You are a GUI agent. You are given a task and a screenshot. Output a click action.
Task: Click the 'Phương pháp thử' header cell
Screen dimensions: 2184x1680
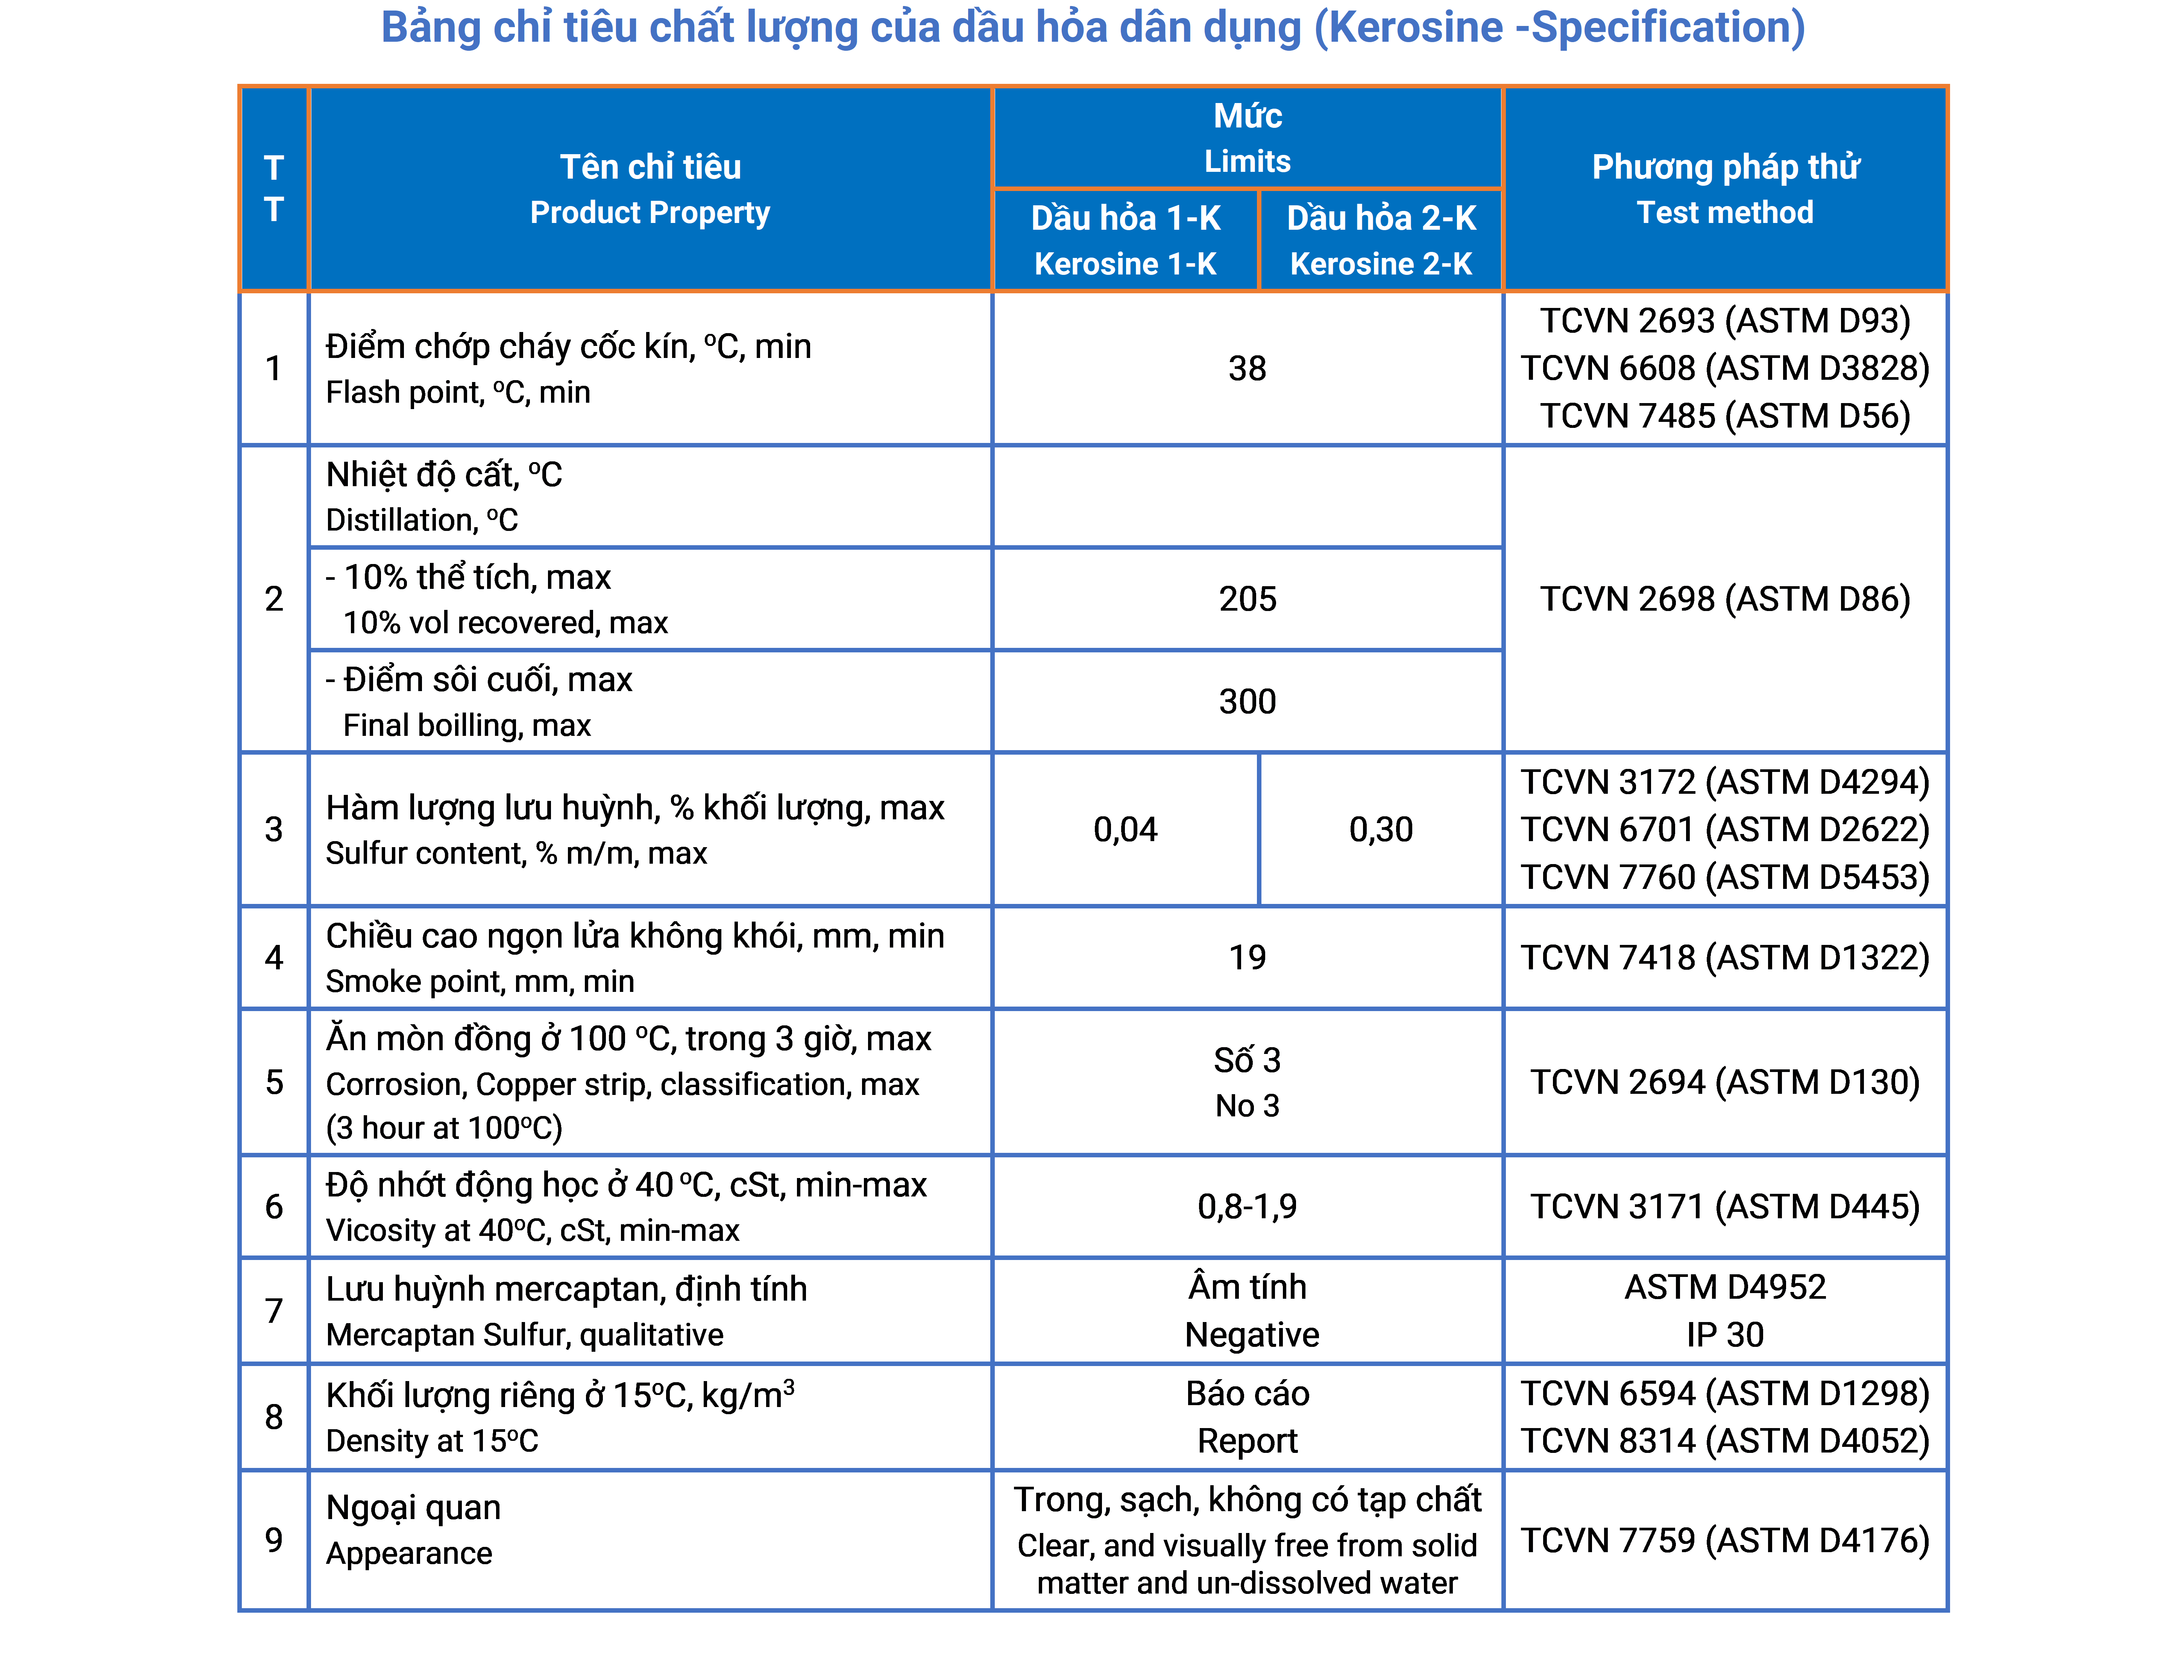point(1725,189)
